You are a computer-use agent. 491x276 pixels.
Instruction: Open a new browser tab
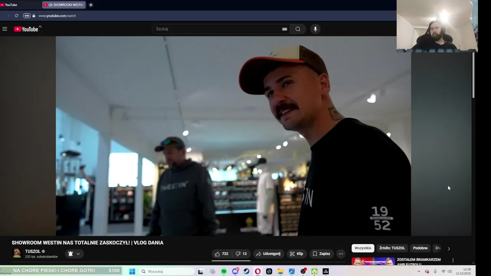[91, 5]
